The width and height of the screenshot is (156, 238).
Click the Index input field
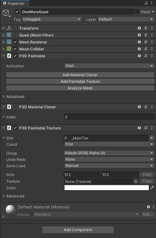pyautogui.click(x=109, y=117)
